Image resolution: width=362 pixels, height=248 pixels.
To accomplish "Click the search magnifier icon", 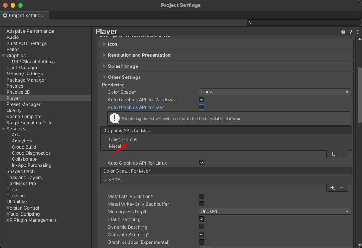I will [250, 22].
